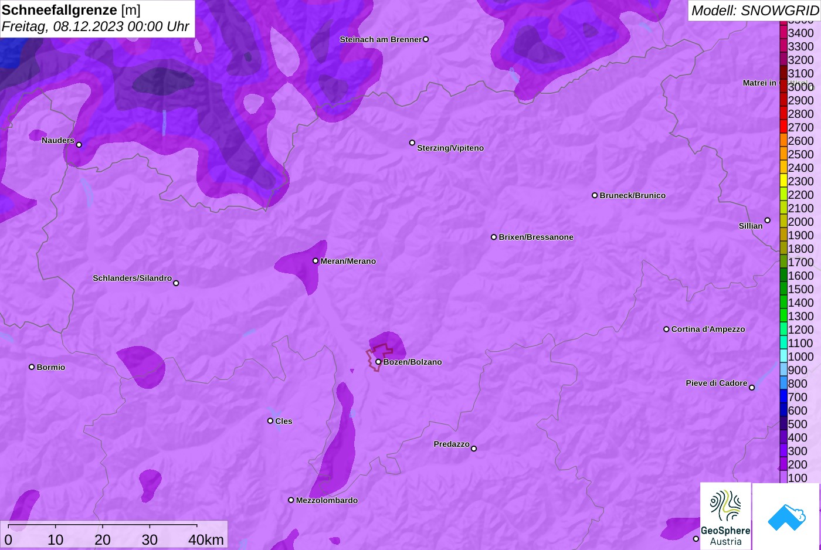Image resolution: width=821 pixels, height=550 pixels.
Task: Click the Bruneck/Brunico marker dot
Action: (x=595, y=195)
